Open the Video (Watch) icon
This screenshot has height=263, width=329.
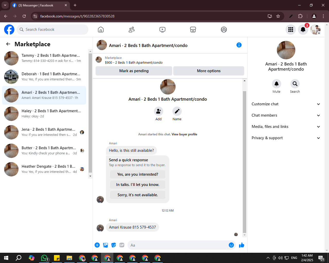[162, 30]
